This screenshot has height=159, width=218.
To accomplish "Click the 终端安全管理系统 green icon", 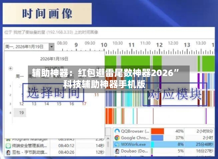I will 8,145.
